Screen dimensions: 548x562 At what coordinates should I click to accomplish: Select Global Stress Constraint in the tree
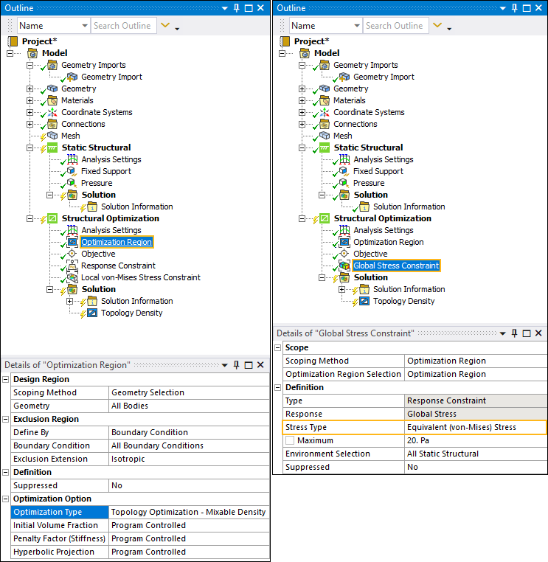click(396, 266)
